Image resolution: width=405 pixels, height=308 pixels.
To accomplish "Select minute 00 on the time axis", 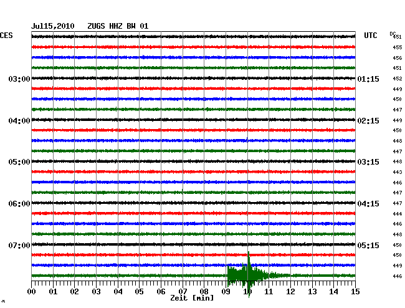I will [x=32, y=292].
